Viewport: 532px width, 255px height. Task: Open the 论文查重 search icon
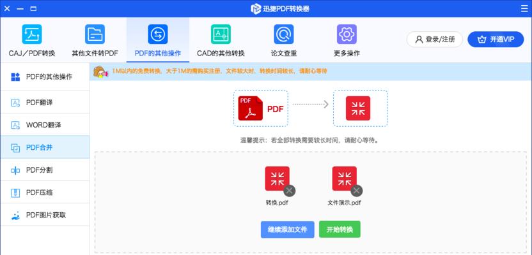click(284, 34)
